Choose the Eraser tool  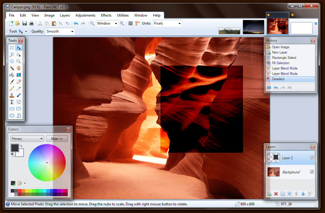click(19, 82)
